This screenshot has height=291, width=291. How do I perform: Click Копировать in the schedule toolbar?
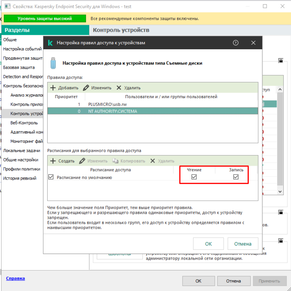point(129,161)
